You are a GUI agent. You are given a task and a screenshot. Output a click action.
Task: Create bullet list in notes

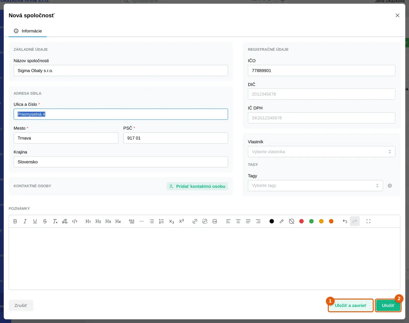pos(152,221)
